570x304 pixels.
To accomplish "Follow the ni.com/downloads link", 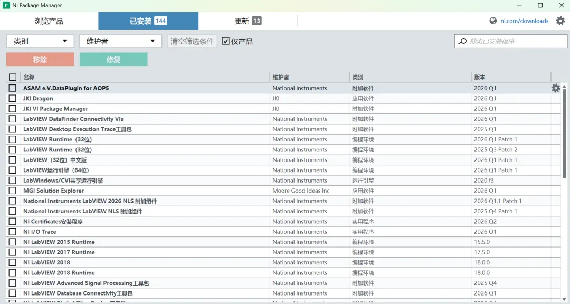I will pyautogui.click(x=524, y=21).
